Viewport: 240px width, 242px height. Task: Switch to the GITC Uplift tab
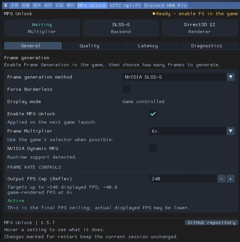125,6
